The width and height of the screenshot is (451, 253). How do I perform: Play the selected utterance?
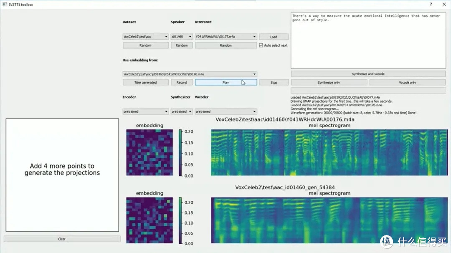tap(226, 83)
